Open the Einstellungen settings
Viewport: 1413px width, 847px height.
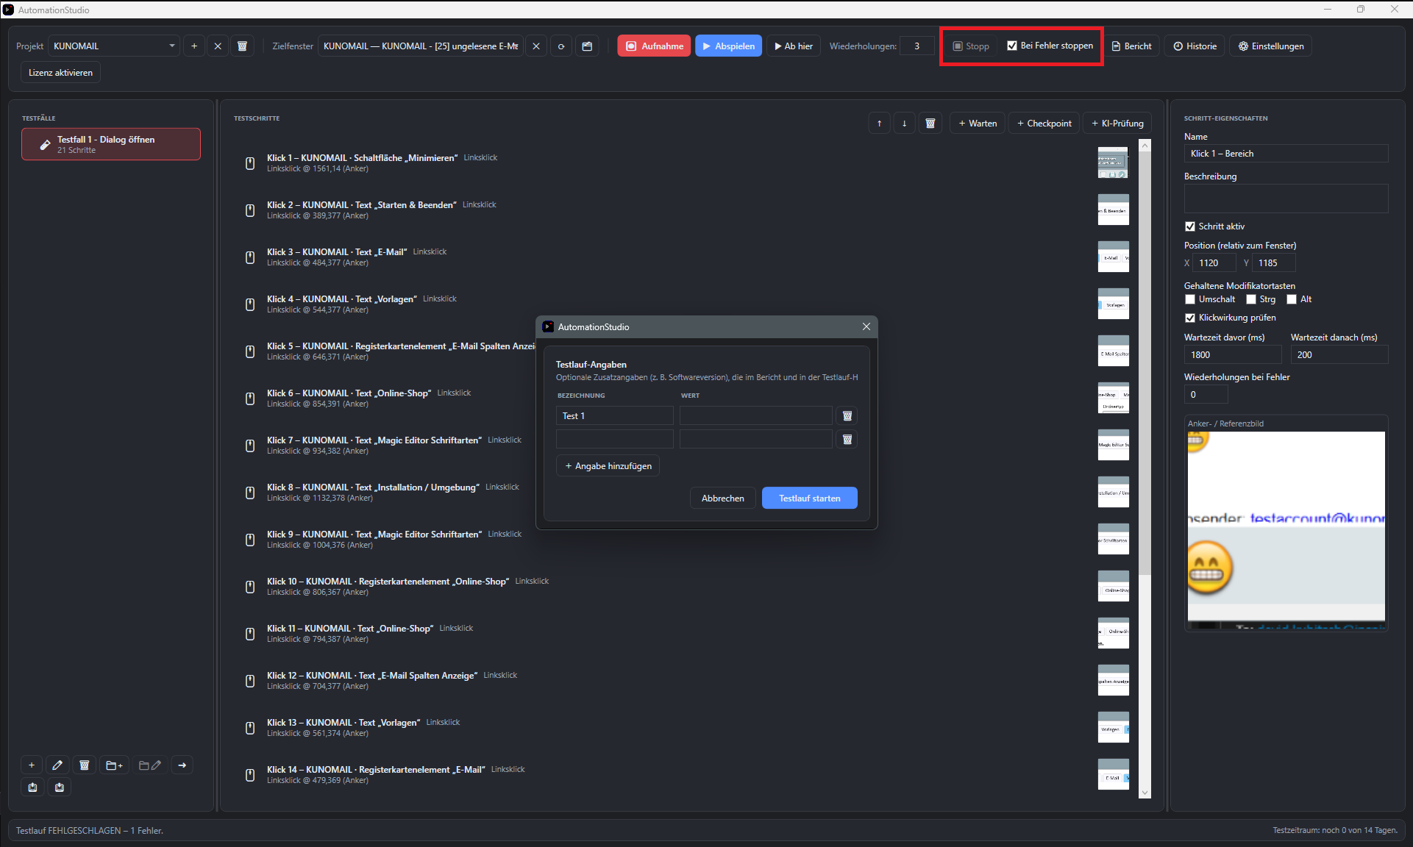coord(1270,46)
